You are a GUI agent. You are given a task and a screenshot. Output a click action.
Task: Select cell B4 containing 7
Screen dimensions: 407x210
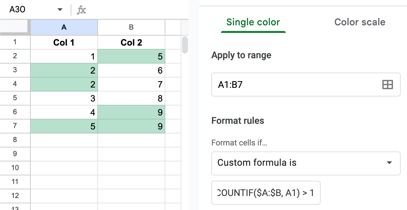coord(131,84)
